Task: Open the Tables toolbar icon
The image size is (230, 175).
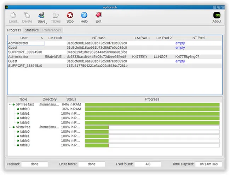Action: point(56,16)
